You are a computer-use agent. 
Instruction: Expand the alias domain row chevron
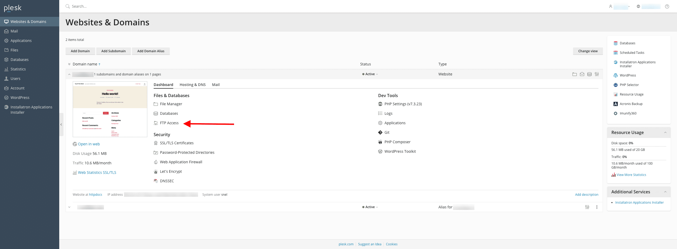tap(69, 207)
